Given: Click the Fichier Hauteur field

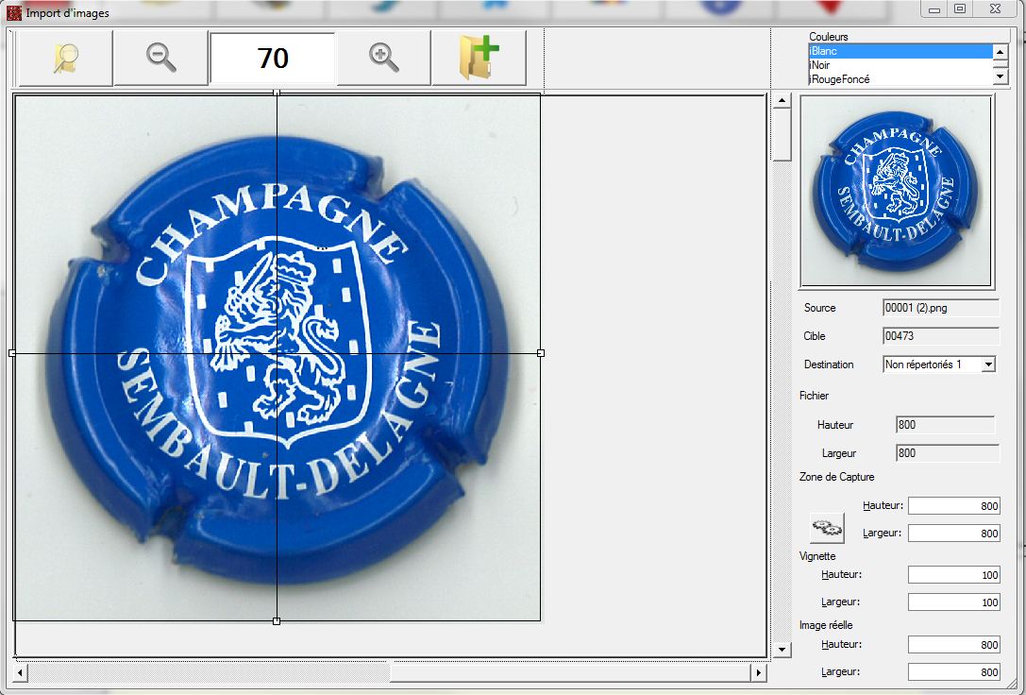Looking at the screenshot, I should (946, 425).
